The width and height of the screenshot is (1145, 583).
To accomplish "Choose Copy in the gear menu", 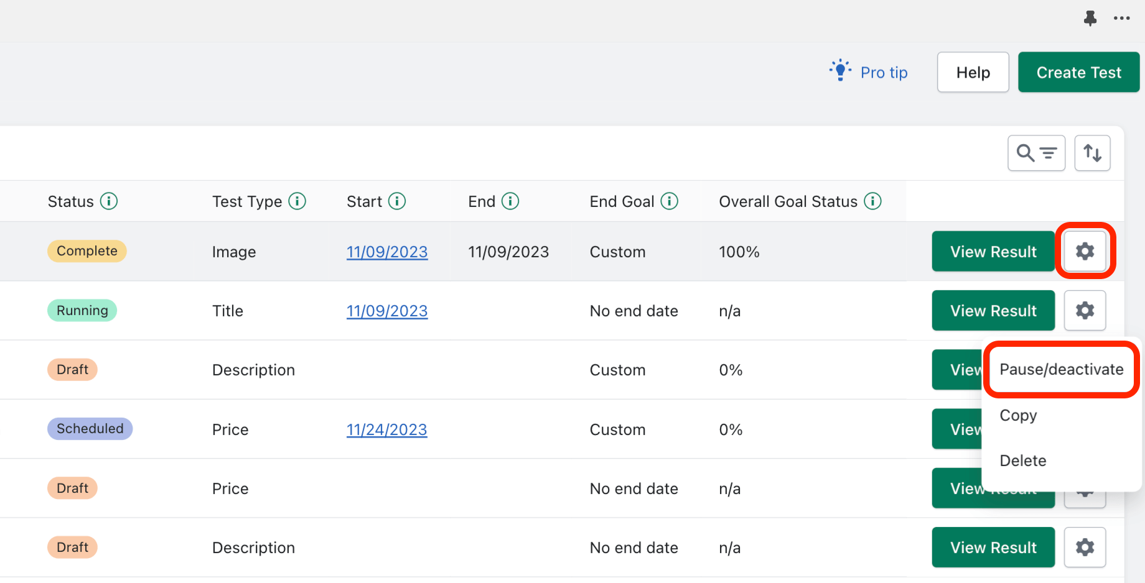I will point(1018,415).
